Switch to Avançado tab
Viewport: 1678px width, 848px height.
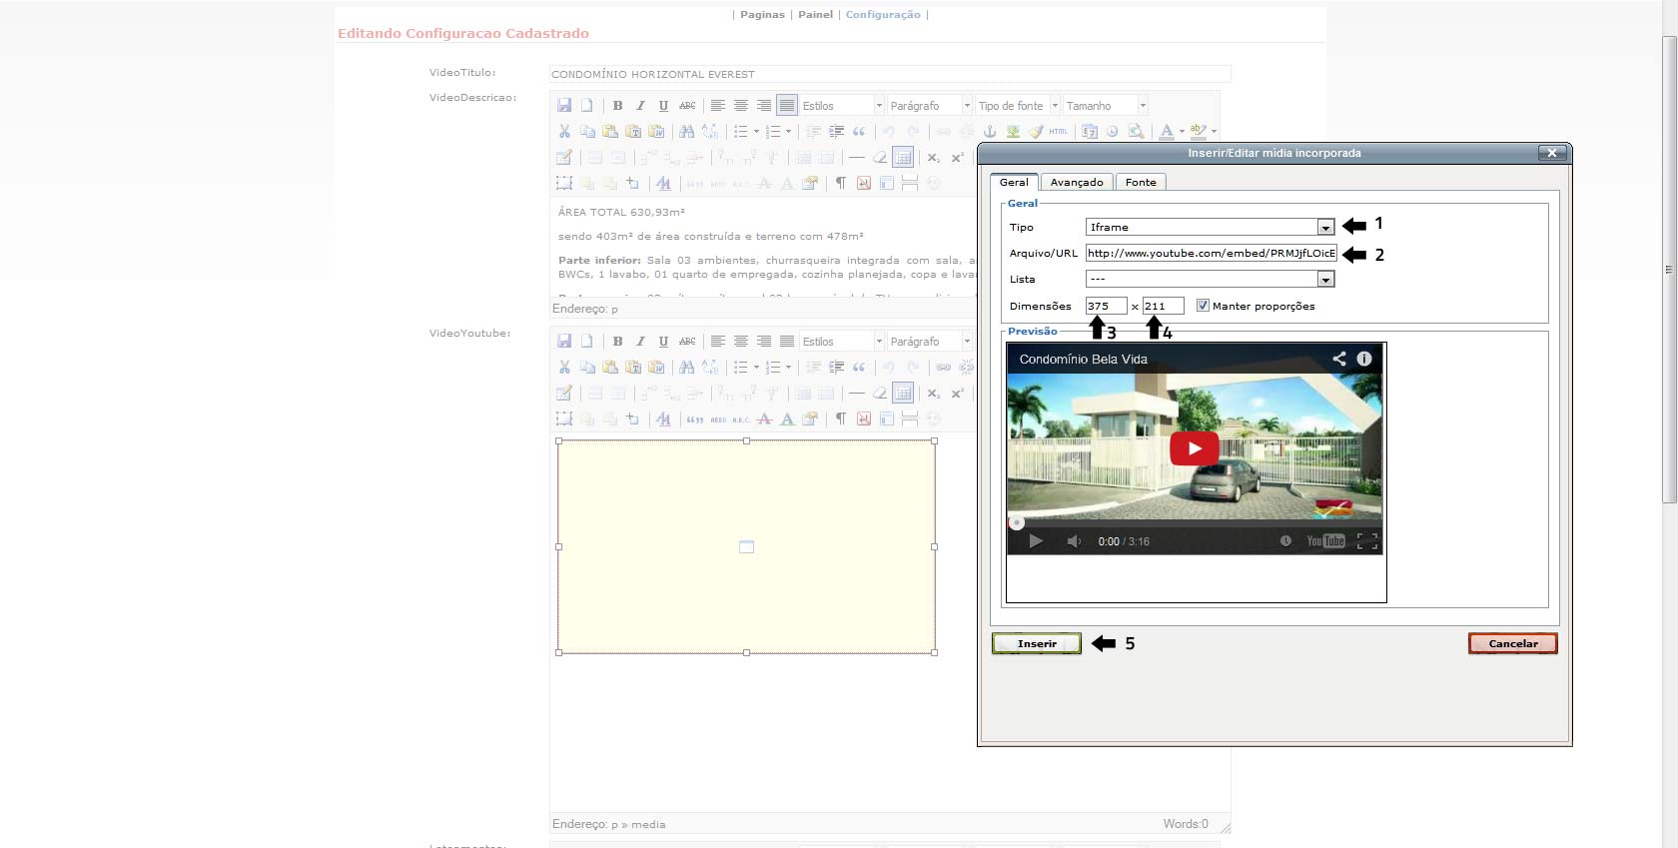[1077, 182]
